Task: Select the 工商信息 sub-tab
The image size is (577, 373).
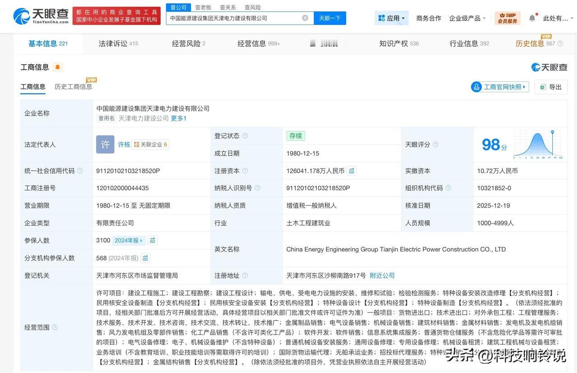Action: click(x=33, y=86)
